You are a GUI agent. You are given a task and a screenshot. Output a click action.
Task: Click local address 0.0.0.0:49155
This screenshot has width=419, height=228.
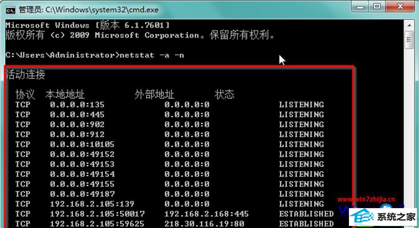tap(82, 184)
